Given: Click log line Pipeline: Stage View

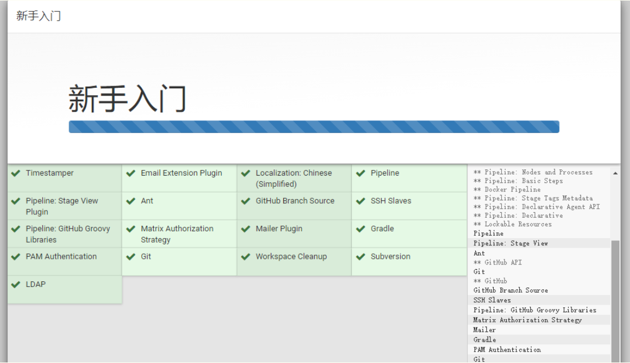Looking at the screenshot, I should pos(511,243).
